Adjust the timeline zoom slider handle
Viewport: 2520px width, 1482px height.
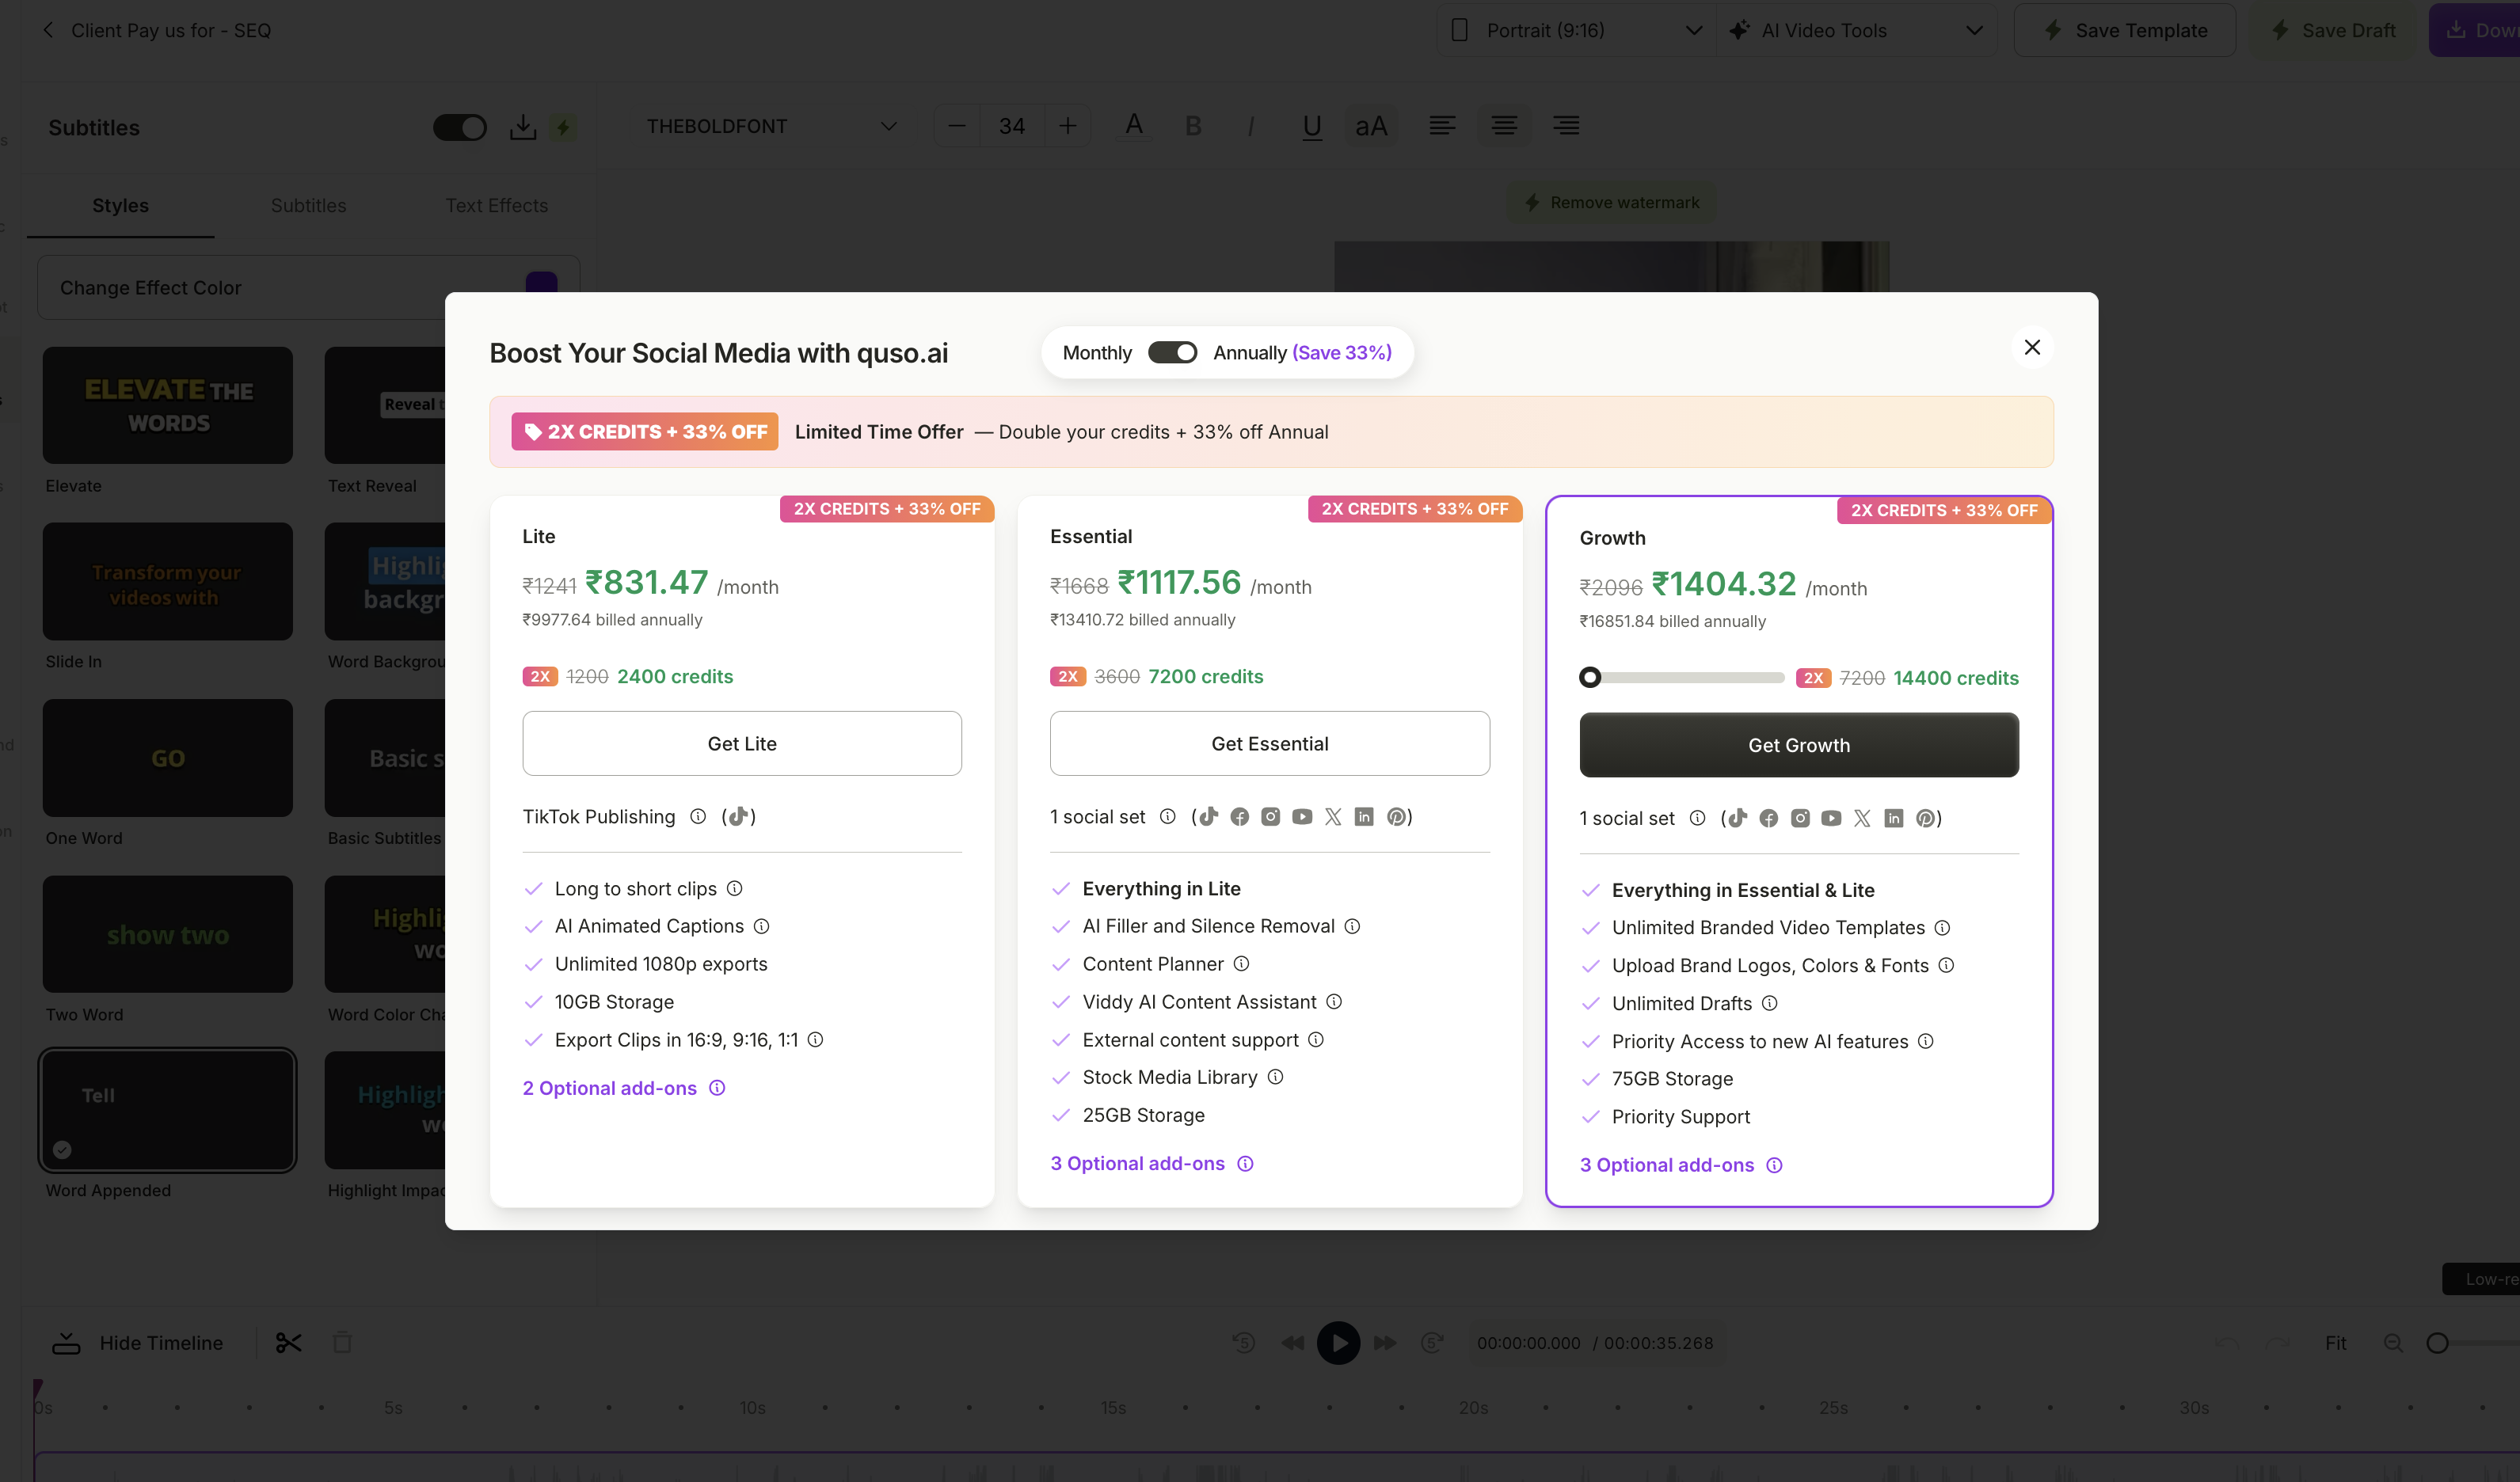[x=2438, y=1342]
